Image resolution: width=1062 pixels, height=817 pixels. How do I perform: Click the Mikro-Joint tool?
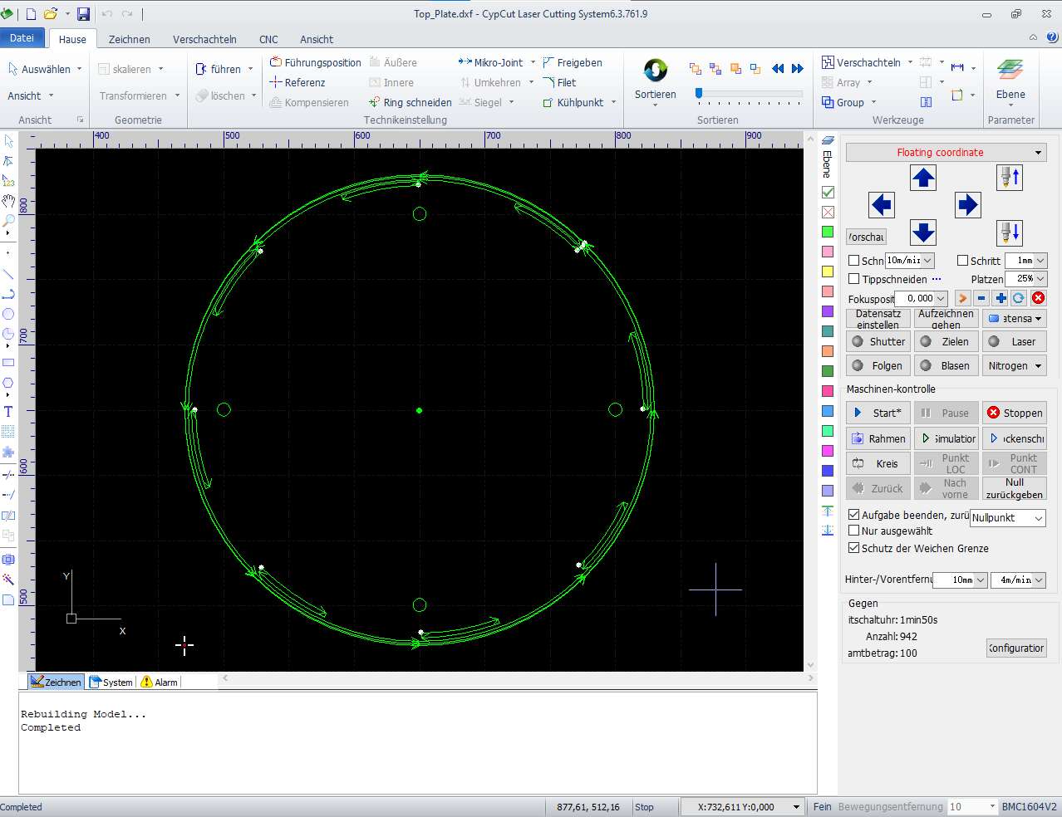pos(490,62)
